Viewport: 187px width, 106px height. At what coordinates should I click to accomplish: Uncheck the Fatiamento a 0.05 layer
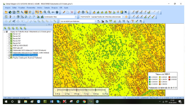pyautogui.click(x=9, y=55)
